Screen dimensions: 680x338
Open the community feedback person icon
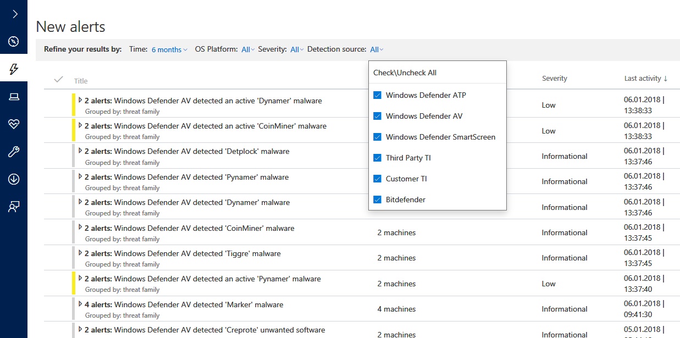tap(14, 207)
